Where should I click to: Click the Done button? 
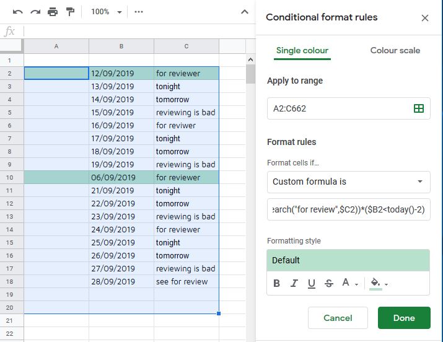click(404, 318)
